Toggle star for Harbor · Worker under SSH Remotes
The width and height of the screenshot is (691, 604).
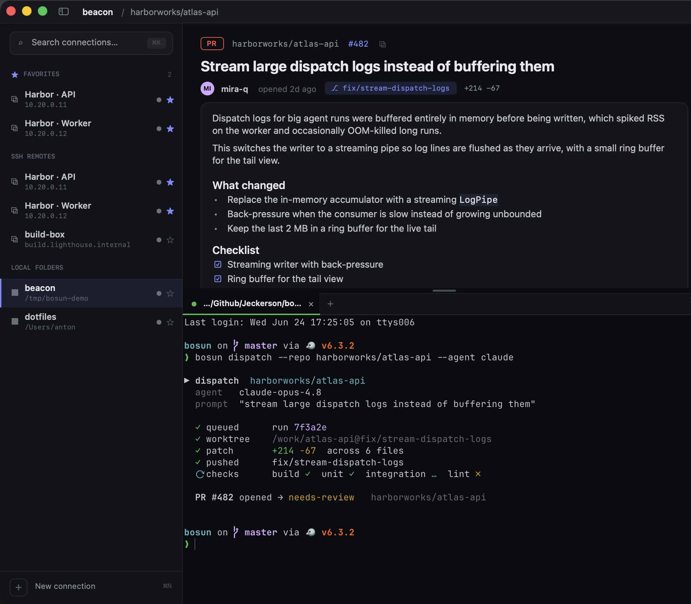[x=170, y=211]
